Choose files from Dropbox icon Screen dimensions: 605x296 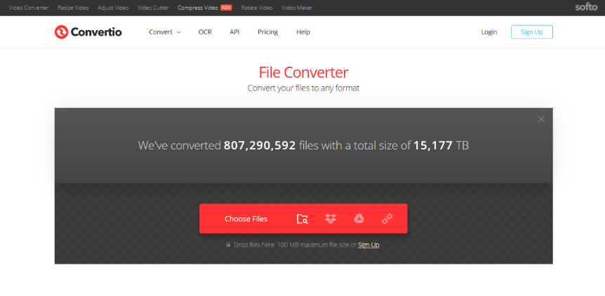point(331,219)
